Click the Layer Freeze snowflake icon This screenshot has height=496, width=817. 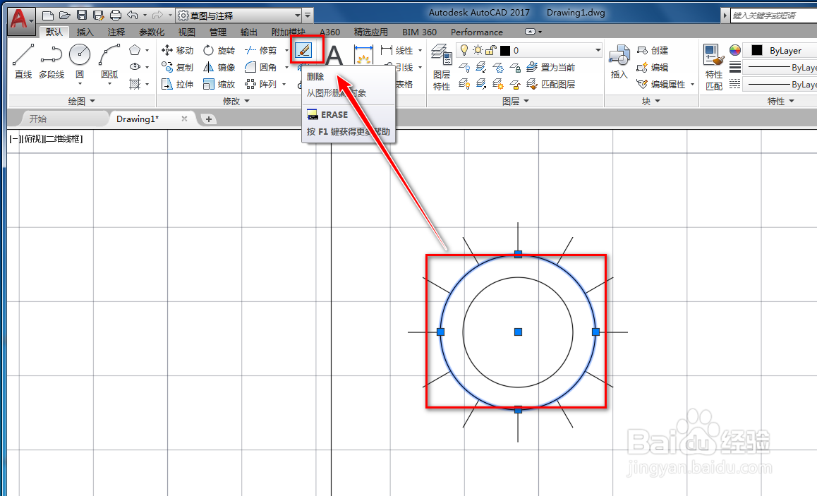(x=498, y=67)
